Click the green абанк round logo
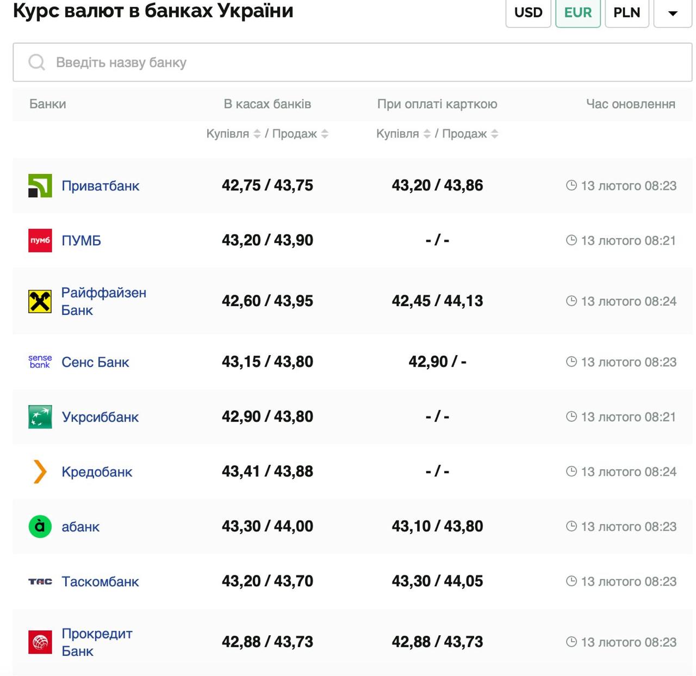This screenshot has height=676, width=696. tap(40, 526)
